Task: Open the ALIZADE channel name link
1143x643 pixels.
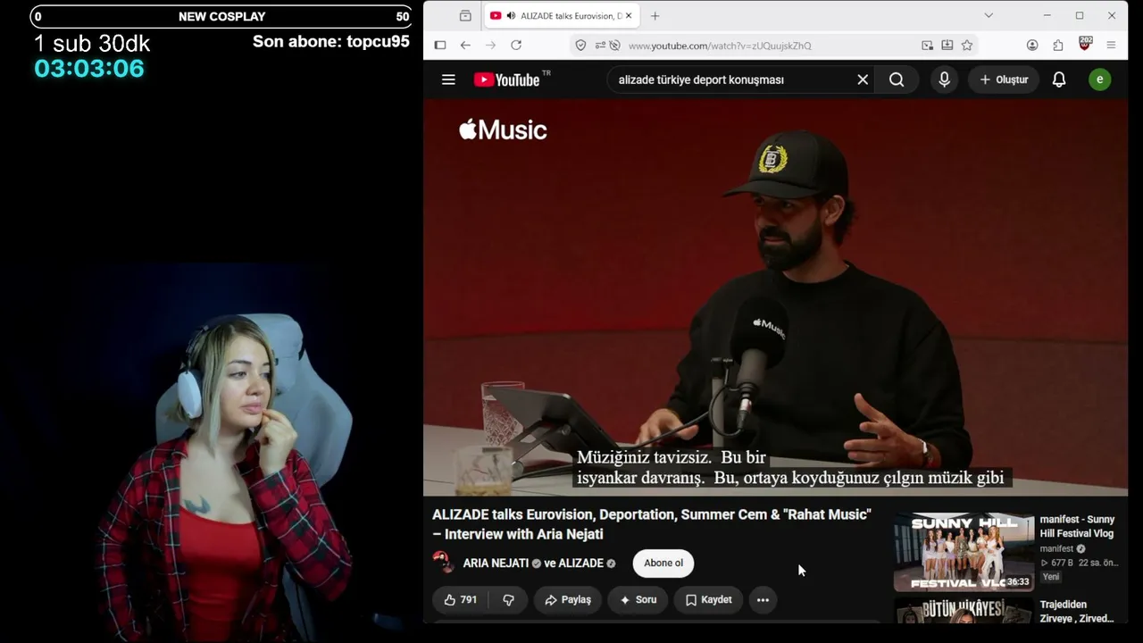Action: [x=580, y=564]
